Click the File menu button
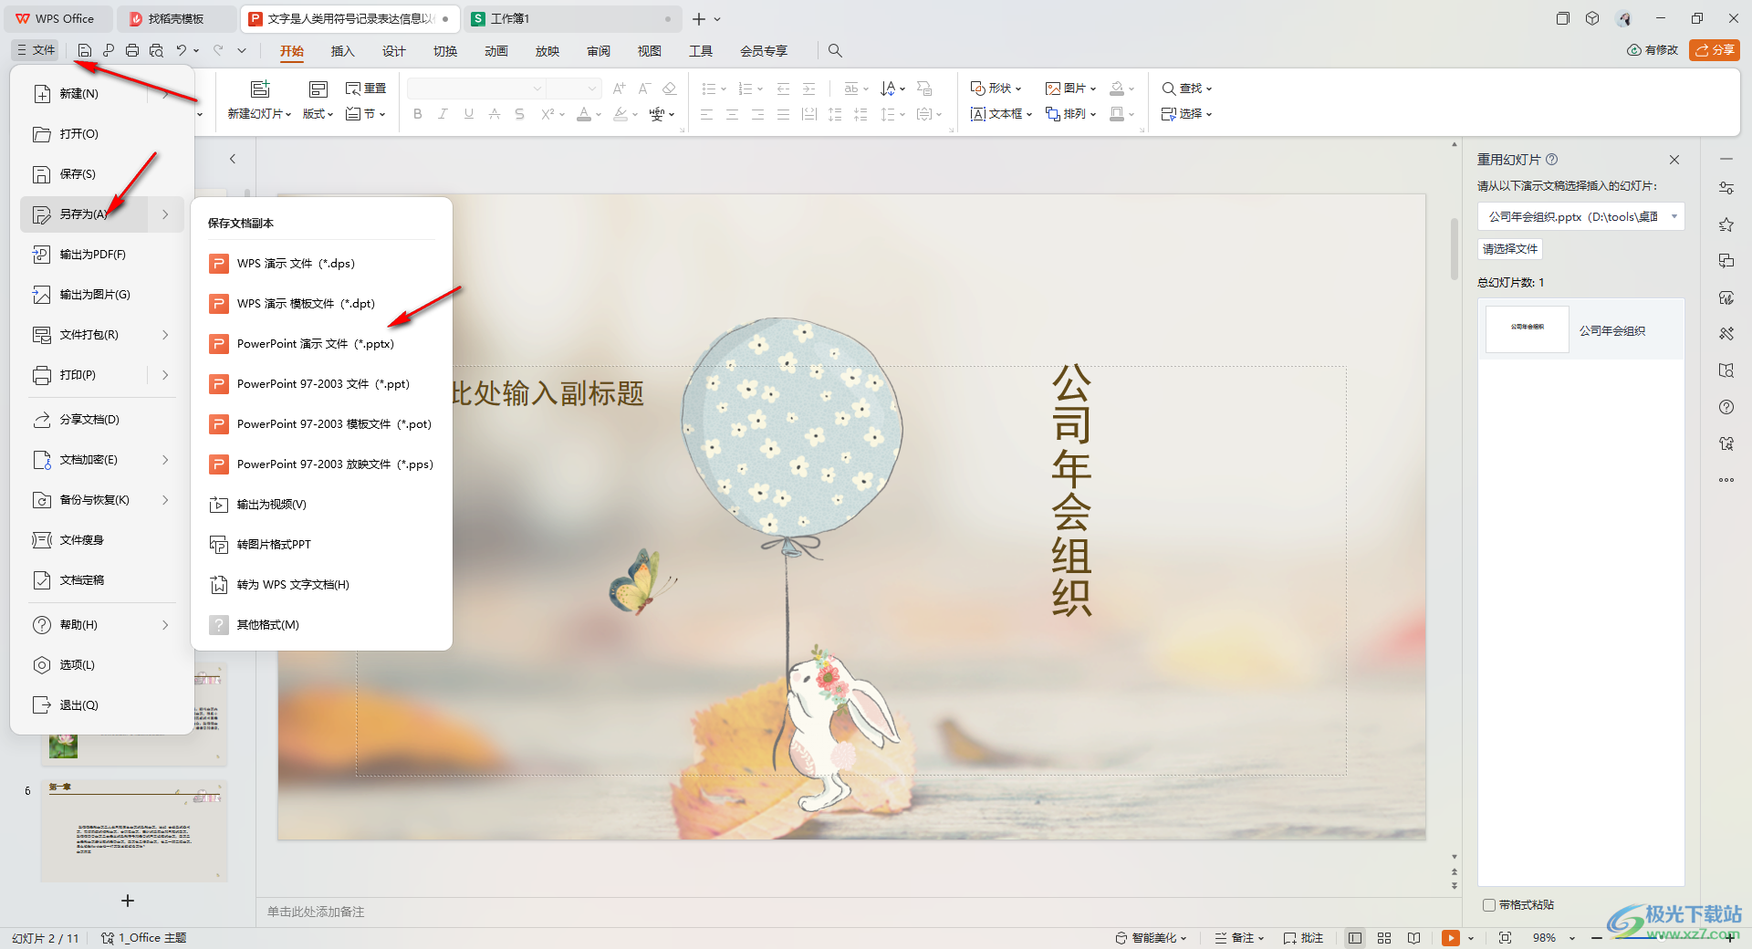 [x=36, y=50]
